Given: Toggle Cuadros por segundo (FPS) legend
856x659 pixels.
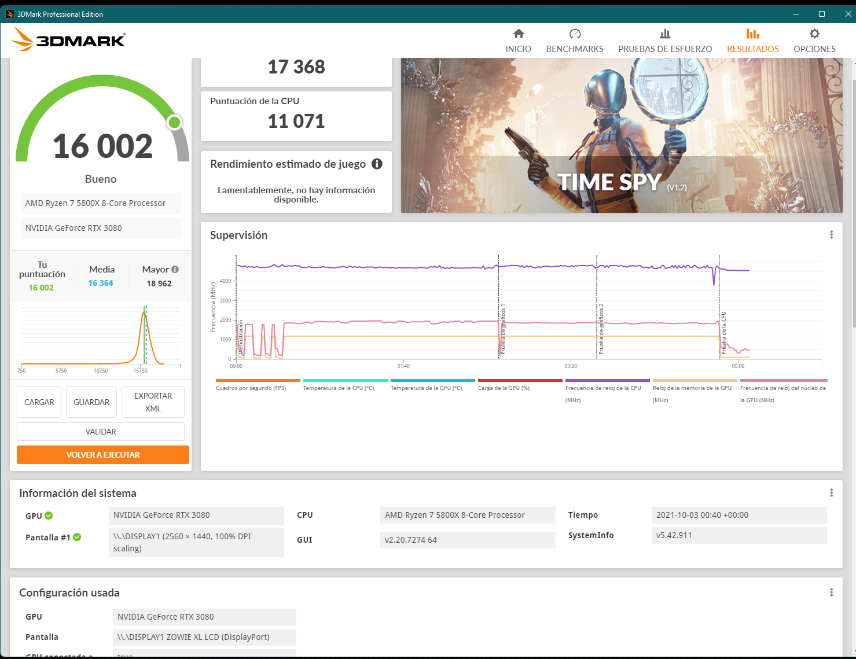Looking at the screenshot, I should coord(258,386).
